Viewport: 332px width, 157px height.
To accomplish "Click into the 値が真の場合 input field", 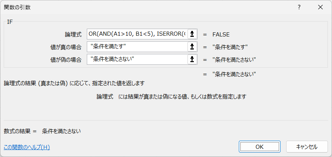I will click(x=137, y=47).
